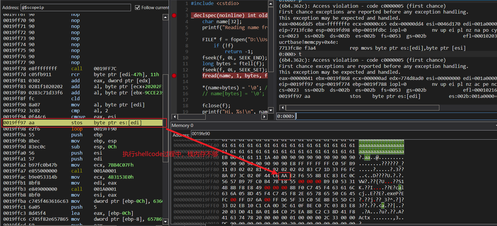Select disassembly row 0019ffac mov ecx, 4B3153E0h
Viewport: 497px width, 226px height.
[83, 177]
